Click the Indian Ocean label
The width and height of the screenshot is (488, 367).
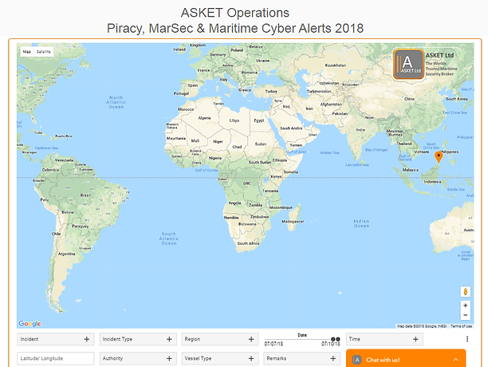click(361, 223)
